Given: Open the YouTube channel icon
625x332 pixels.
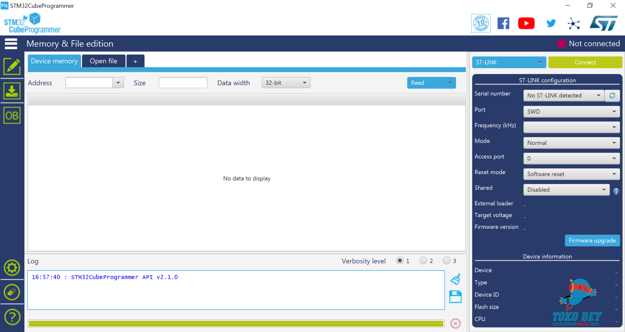Looking at the screenshot, I should point(526,23).
